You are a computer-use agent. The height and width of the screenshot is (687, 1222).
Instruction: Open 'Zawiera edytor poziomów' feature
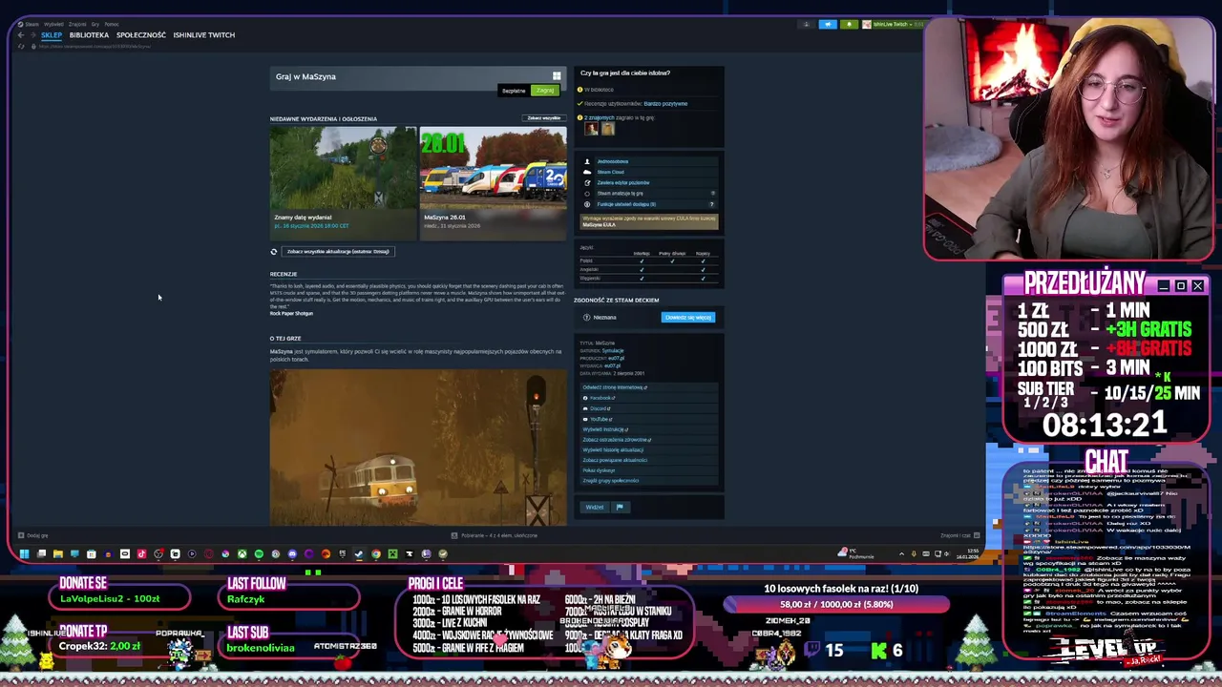(x=623, y=182)
